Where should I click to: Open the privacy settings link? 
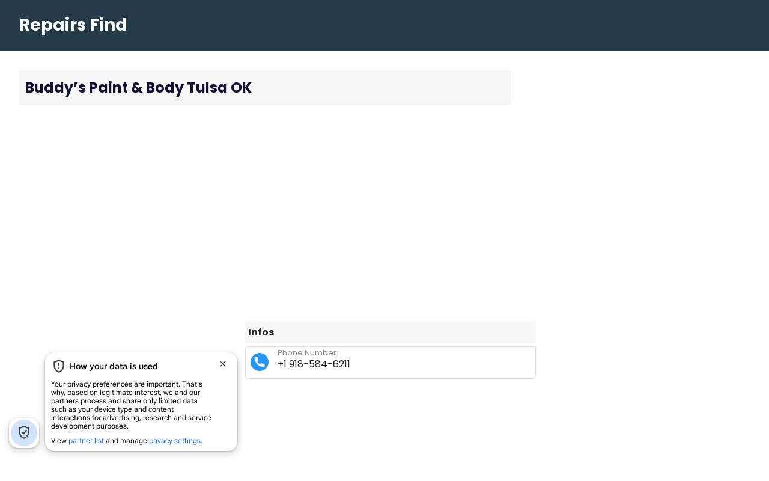[x=175, y=441]
